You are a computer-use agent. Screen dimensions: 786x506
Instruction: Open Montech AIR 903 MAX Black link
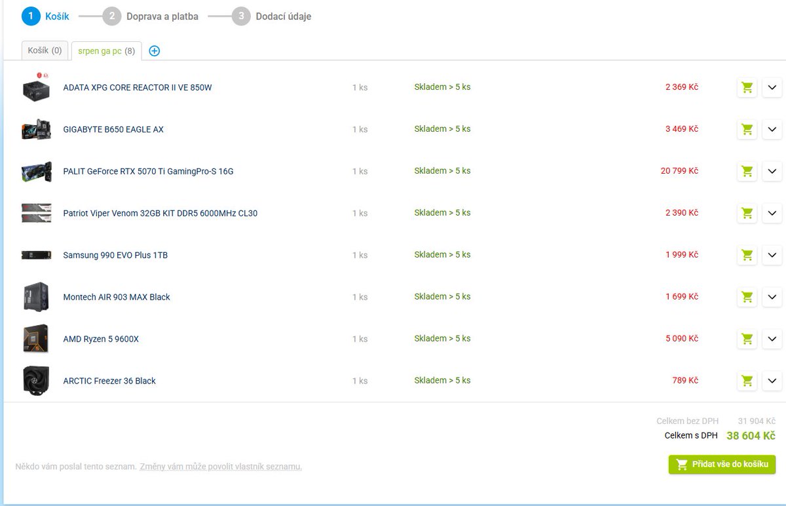pos(117,297)
